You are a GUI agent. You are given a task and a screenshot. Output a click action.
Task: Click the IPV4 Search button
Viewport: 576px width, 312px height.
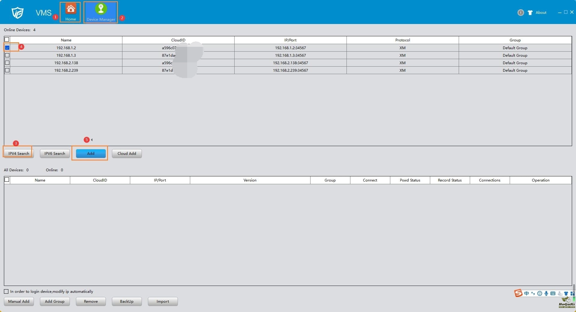pos(19,153)
